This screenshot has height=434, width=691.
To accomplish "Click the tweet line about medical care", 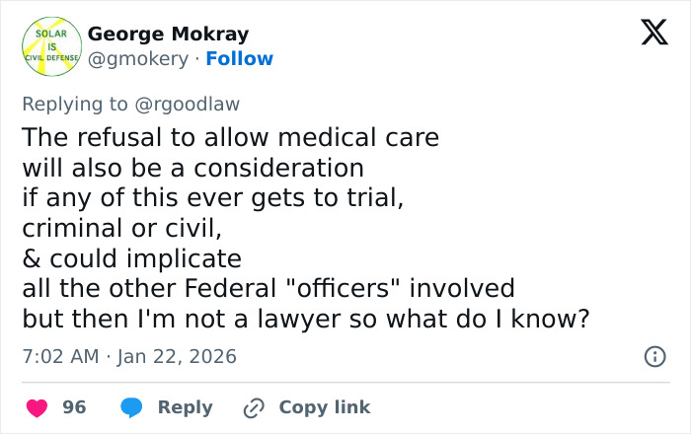I will (x=229, y=136).
